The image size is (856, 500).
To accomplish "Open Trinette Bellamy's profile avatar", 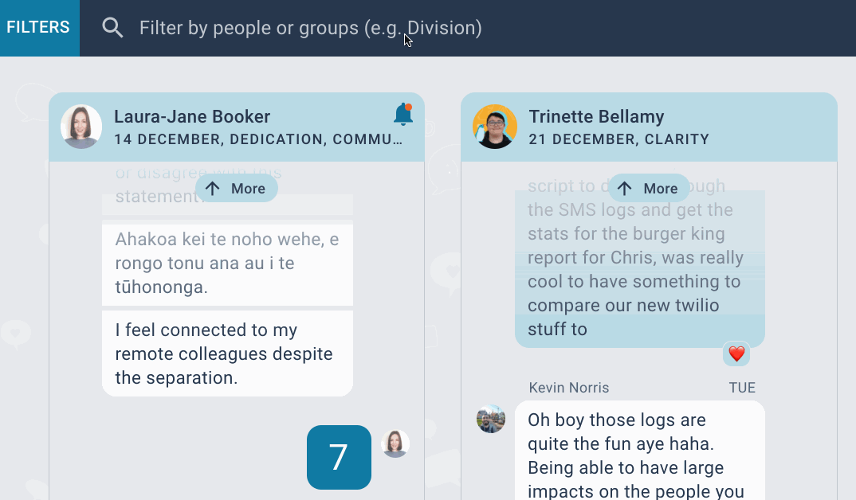I will pyautogui.click(x=495, y=127).
